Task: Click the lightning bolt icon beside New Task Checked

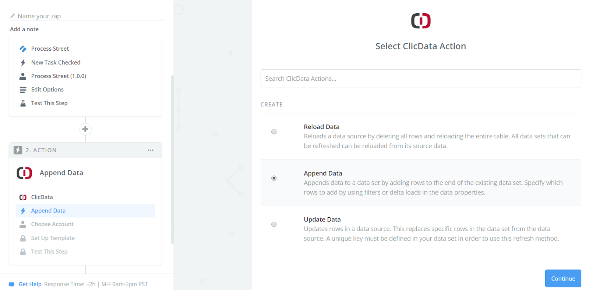Action: pyautogui.click(x=23, y=63)
